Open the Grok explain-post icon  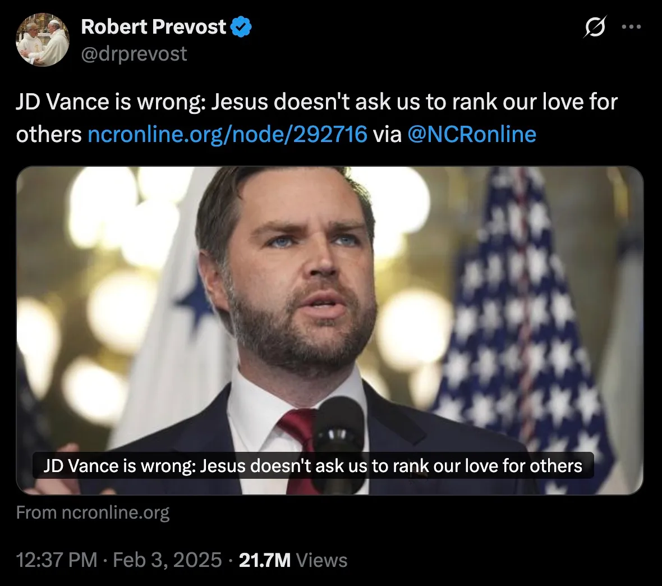(595, 26)
